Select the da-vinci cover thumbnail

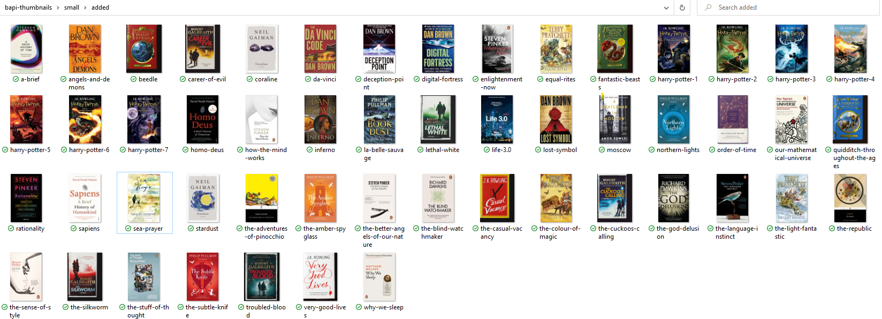321,49
